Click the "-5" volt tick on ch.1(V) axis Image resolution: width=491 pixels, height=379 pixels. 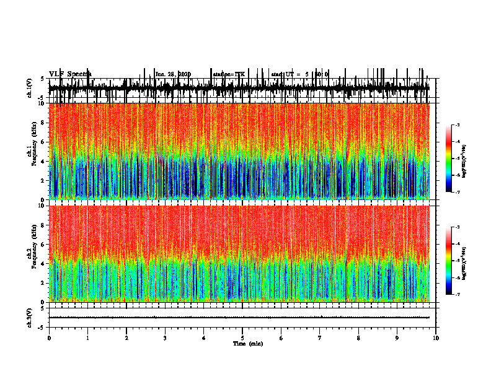(x=42, y=98)
